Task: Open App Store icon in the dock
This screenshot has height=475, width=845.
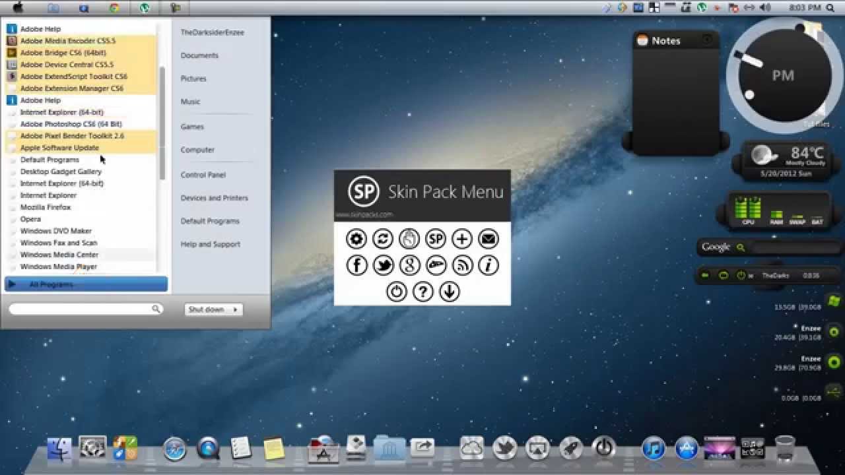Action: (687, 449)
